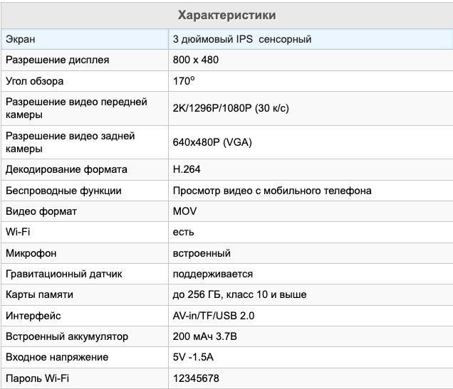Click the Разрешение видео передней камеры label

pos(76,108)
